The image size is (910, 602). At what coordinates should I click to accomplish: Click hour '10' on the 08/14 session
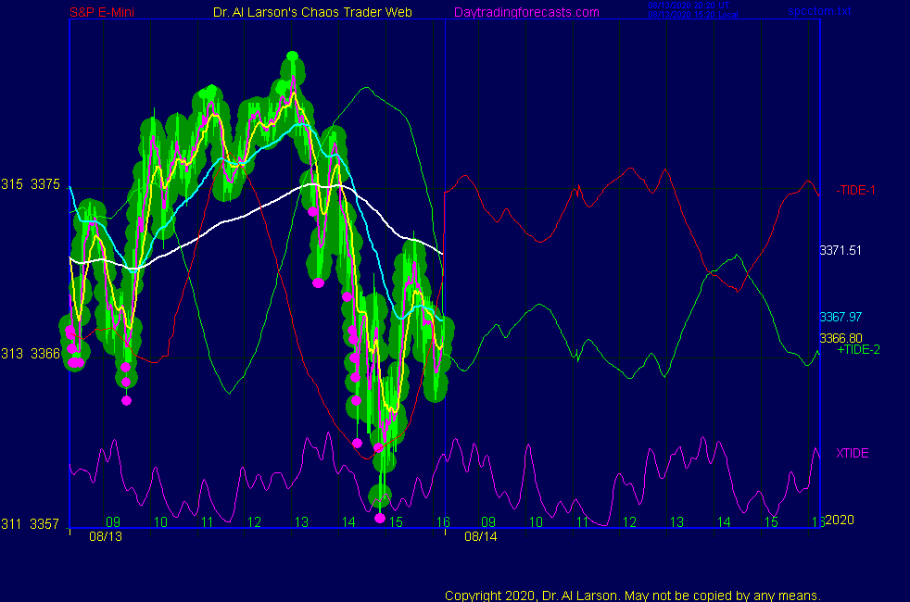point(536,522)
